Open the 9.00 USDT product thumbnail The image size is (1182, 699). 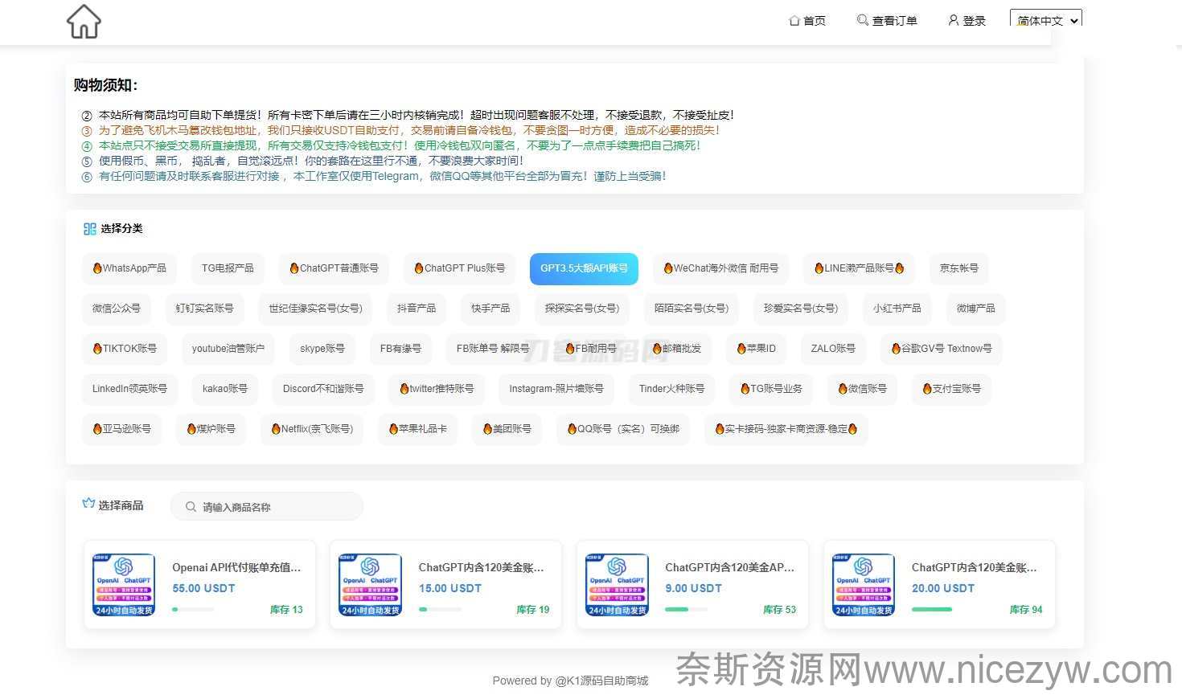(617, 585)
